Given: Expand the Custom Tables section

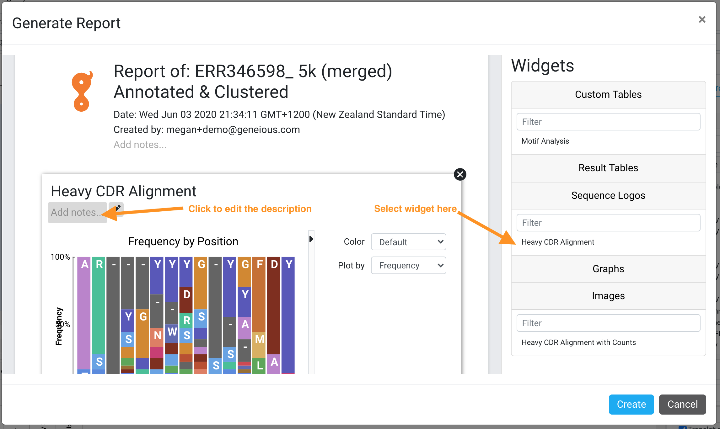Looking at the screenshot, I should click(x=608, y=95).
